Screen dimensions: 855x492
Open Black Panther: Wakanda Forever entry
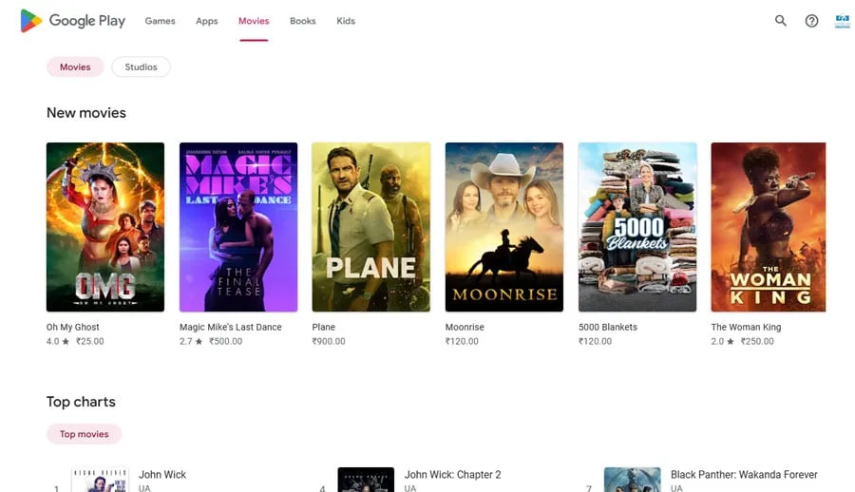(744, 475)
